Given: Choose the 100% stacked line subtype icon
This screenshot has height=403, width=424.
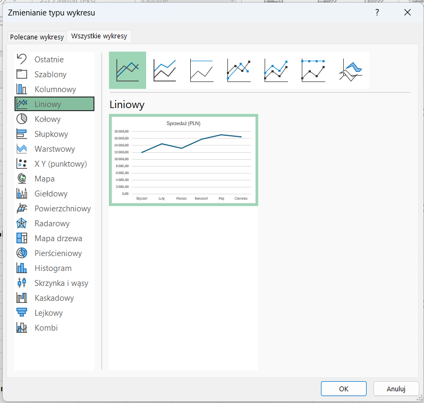Looking at the screenshot, I should [202, 70].
